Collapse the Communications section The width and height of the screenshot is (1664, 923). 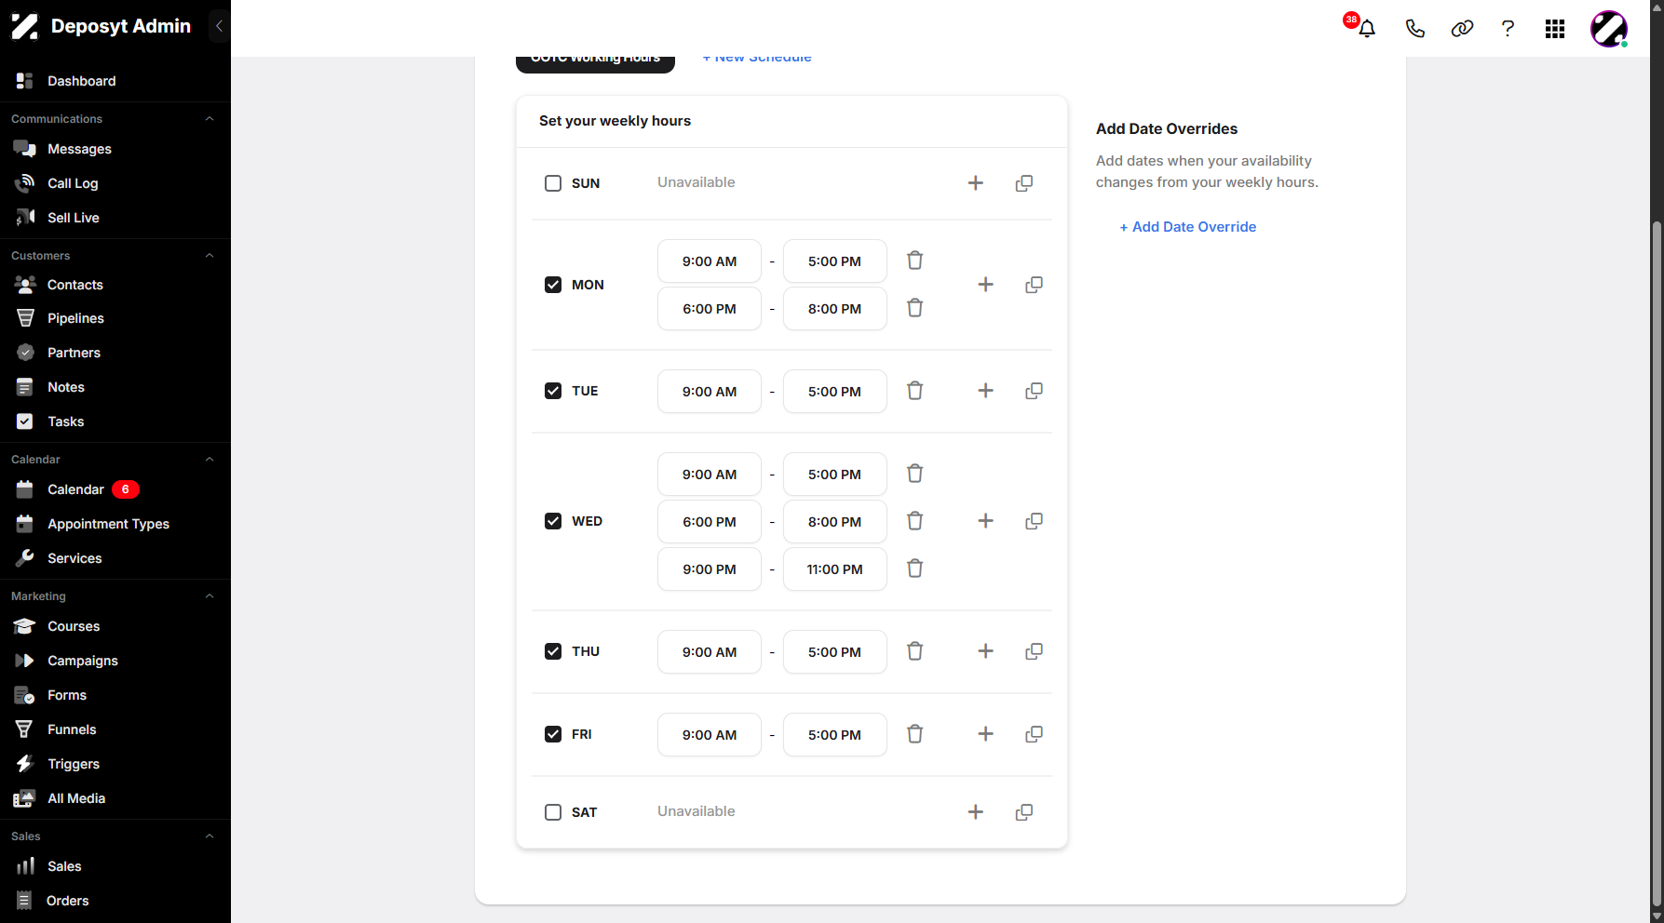point(210,119)
